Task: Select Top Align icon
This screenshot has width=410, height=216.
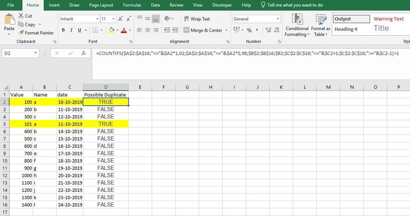Action: tap(140, 18)
